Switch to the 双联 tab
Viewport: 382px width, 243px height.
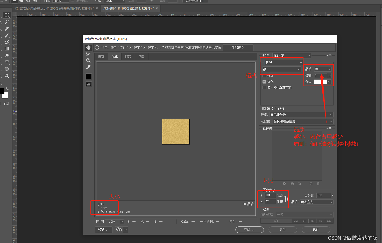point(128,57)
